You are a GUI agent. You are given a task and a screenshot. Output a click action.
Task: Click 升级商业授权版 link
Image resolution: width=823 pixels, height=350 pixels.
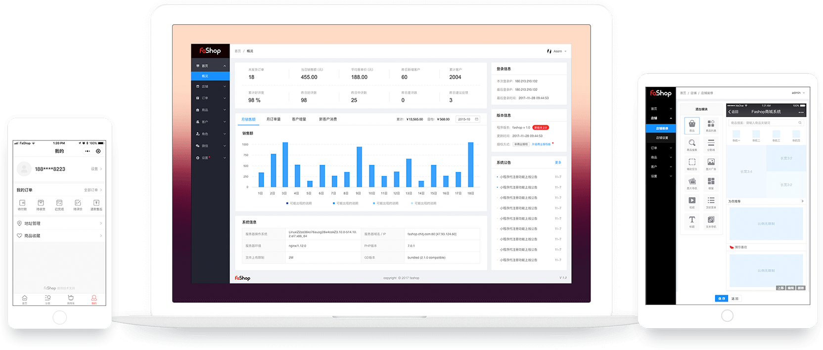click(x=541, y=144)
